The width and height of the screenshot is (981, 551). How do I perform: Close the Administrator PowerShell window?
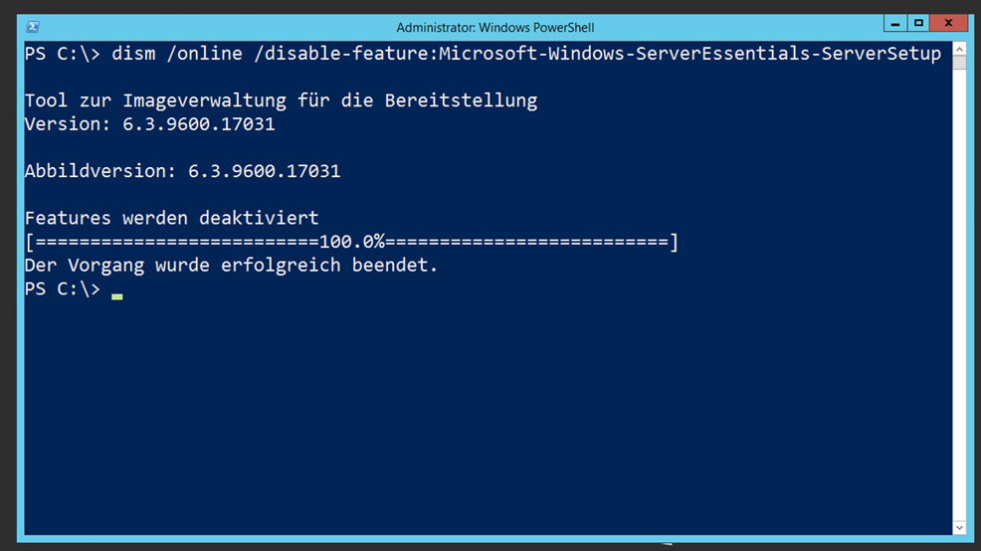[x=948, y=24]
